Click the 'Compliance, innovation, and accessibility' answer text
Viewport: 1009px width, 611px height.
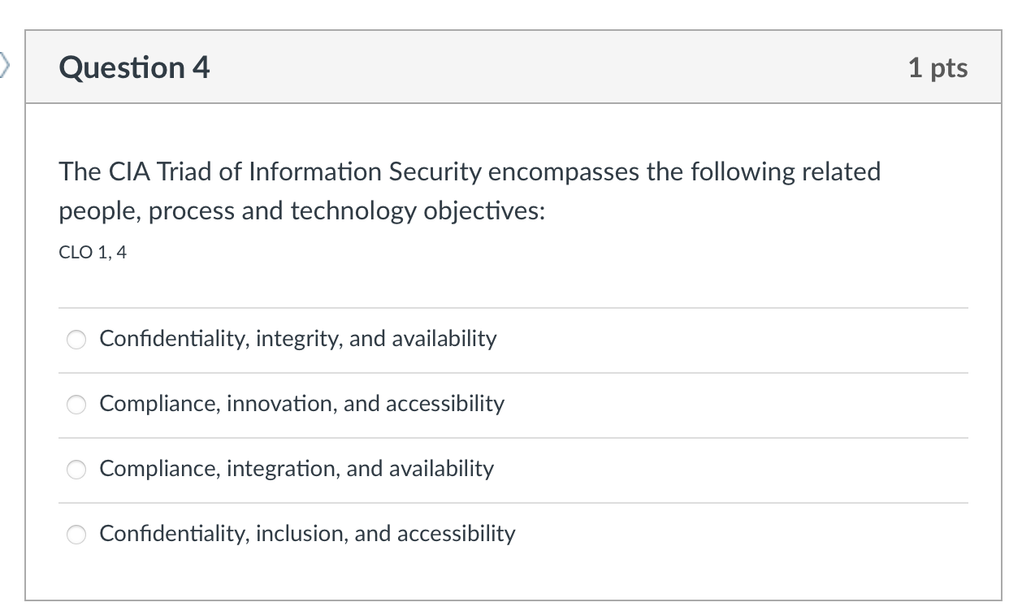(x=301, y=404)
